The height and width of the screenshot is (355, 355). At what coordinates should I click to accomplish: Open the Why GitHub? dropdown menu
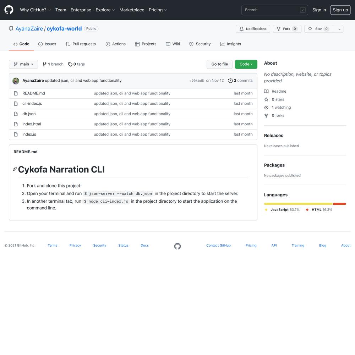[x=35, y=10]
